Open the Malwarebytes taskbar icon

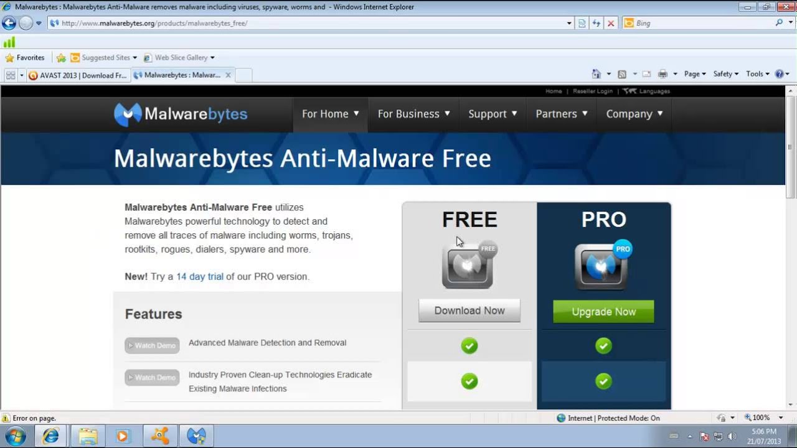(196, 436)
